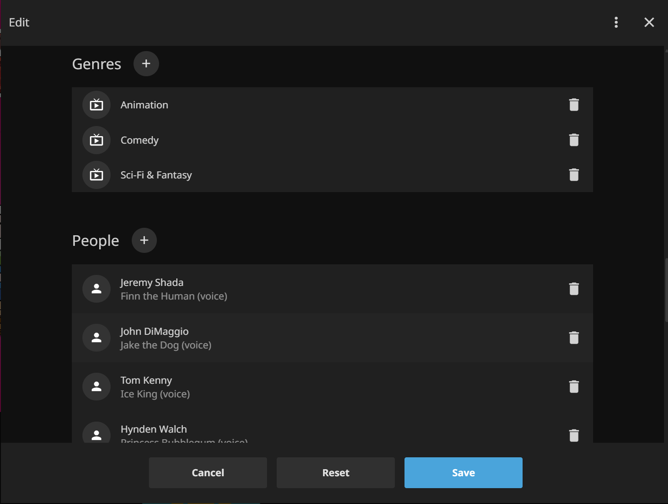Image resolution: width=668 pixels, height=504 pixels.
Task: Remove Jeremy Shada from people list
Action: (x=574, y=289)
